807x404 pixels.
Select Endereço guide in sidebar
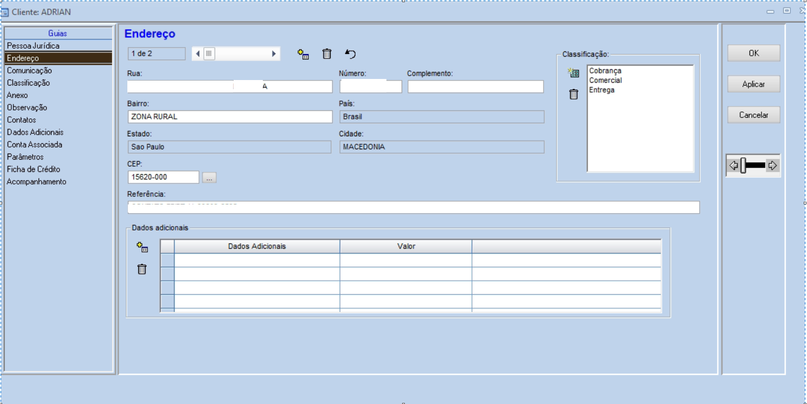click(59, 58)
